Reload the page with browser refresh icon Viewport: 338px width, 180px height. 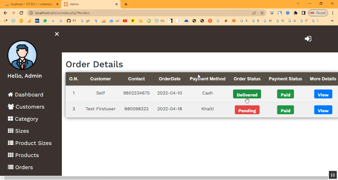[21, 13]
